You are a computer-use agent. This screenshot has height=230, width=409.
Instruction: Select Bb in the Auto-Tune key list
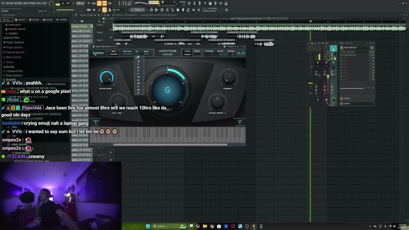pyautogui.click(x=139, y=90)
